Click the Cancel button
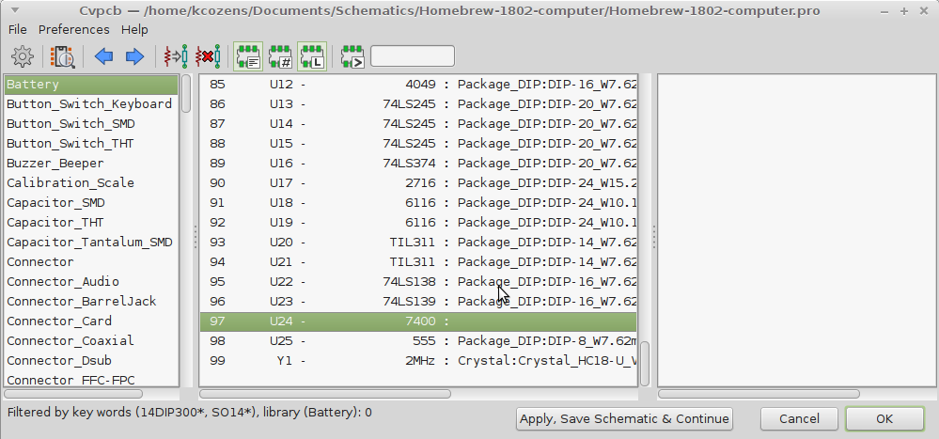939x439 pixels. pyautogui.click(x=800, y=418)
